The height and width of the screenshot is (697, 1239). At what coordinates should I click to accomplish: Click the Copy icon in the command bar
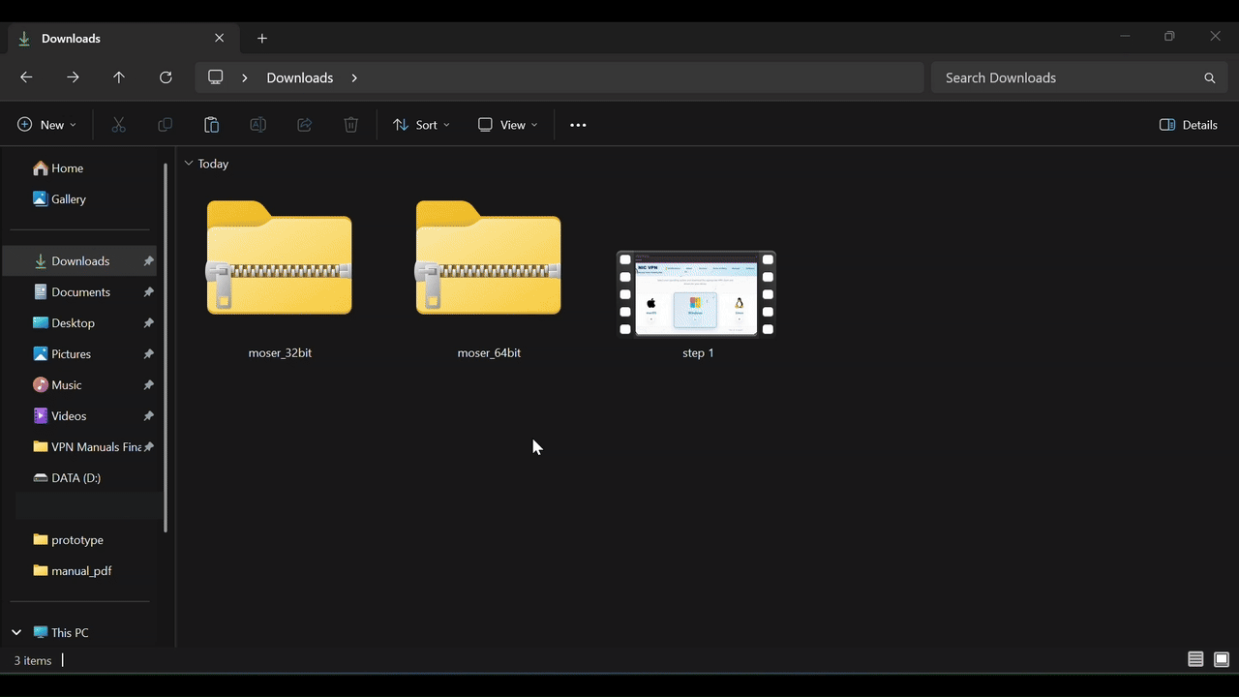[x=165, y=124]
